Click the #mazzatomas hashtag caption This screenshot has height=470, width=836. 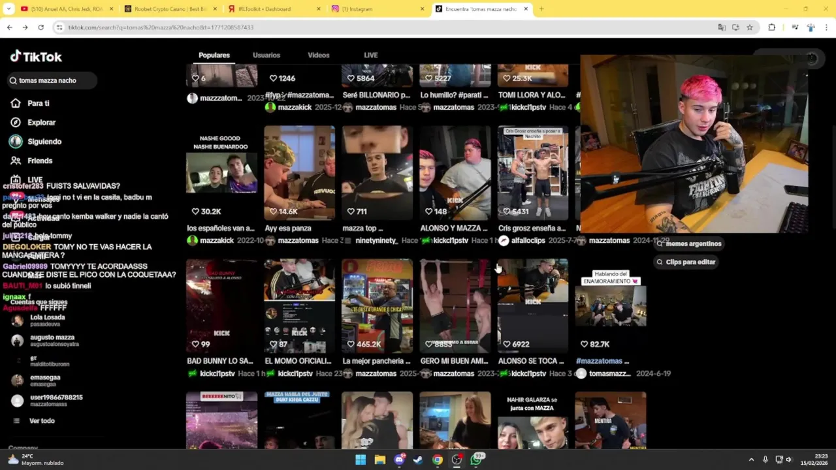pos(599,361)
